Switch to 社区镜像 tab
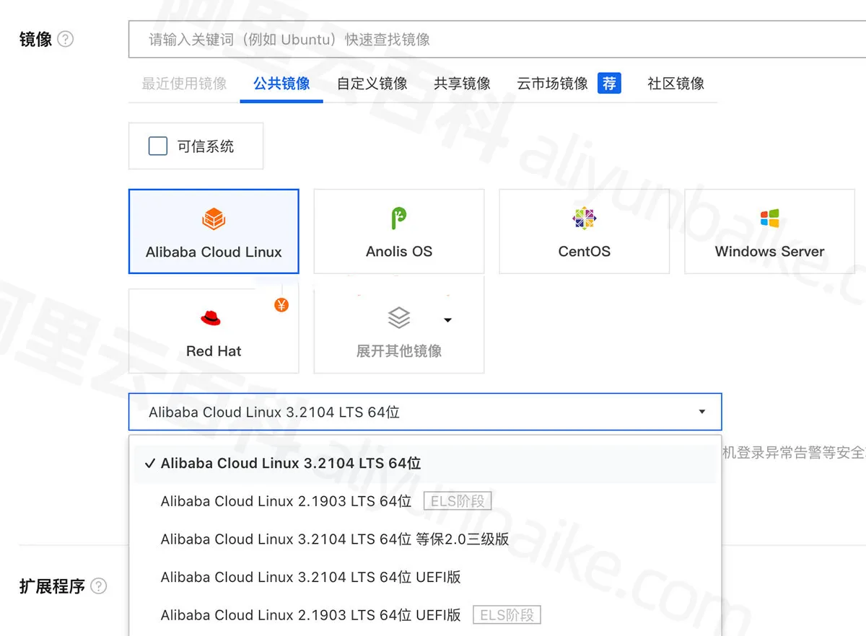This screenshot has width=866, height=636. tap(675, 84)
